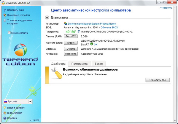This screenshot has width=178, height=124.
Task: Click the green SMART status checkmark icon
Action: [91, 44]
